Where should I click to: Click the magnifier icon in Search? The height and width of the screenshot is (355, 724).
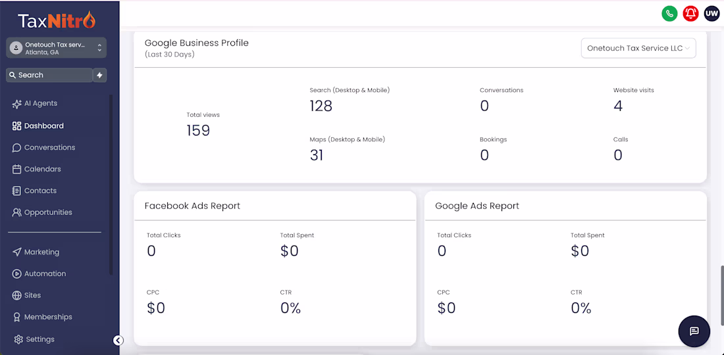(x=13, y=75)
